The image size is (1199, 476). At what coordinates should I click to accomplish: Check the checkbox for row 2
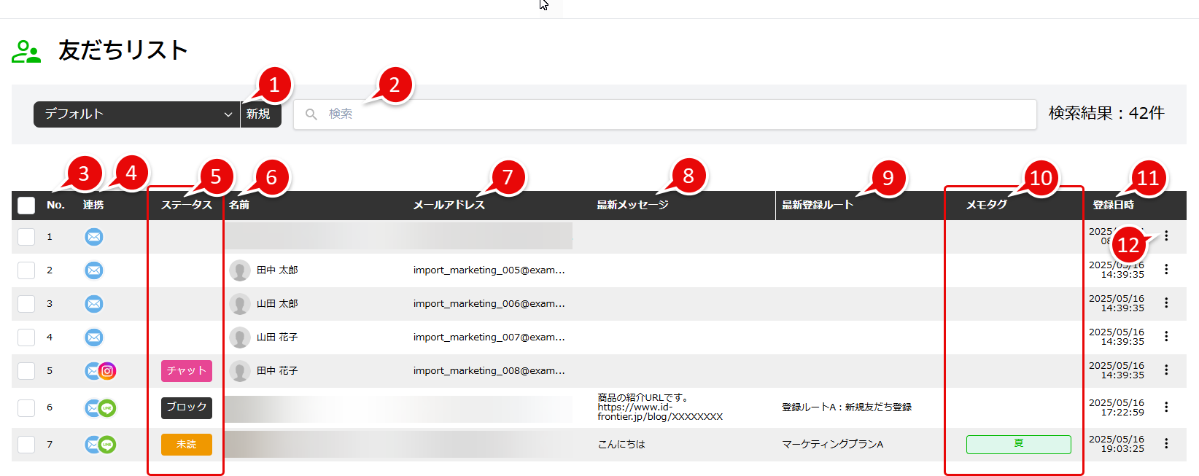[26, 270]
